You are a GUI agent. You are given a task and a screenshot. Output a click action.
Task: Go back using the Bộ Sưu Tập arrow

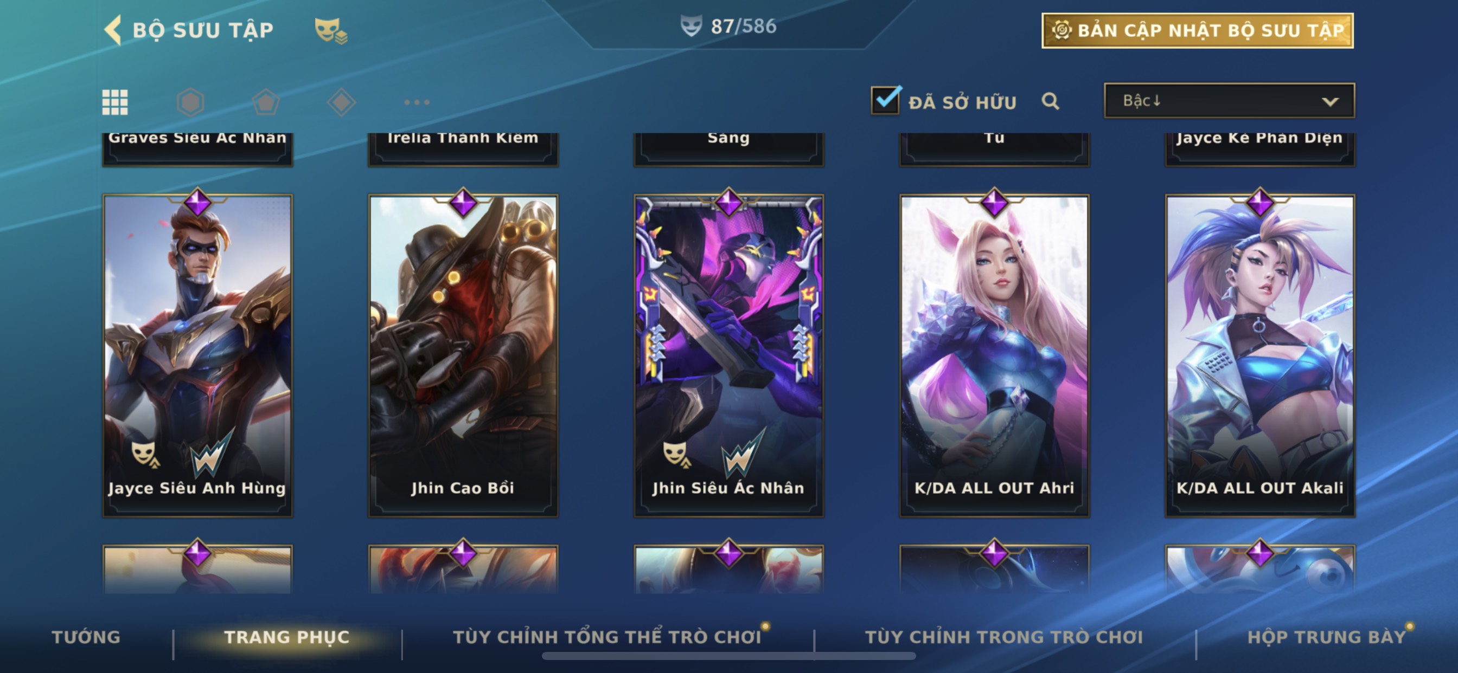(113, 29)
